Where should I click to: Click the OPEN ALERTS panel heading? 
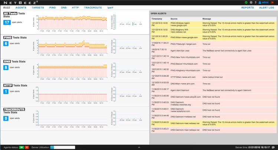pyautogui.click(x=158, y=13)
